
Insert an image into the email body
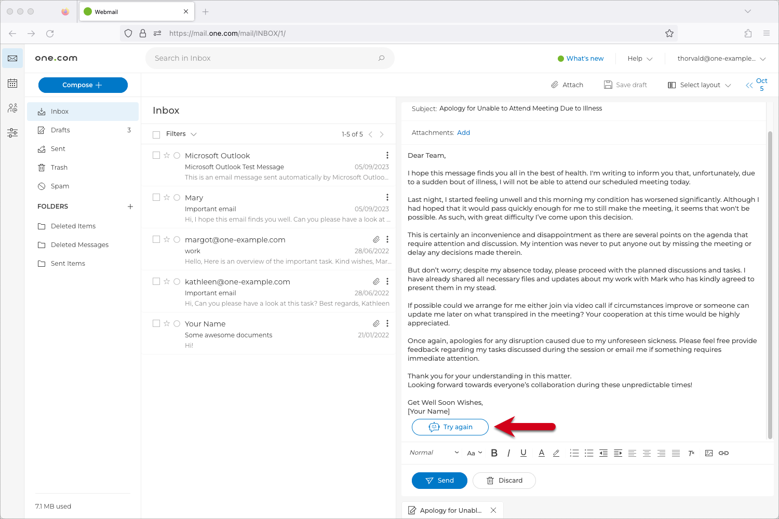tap(709, 453)
